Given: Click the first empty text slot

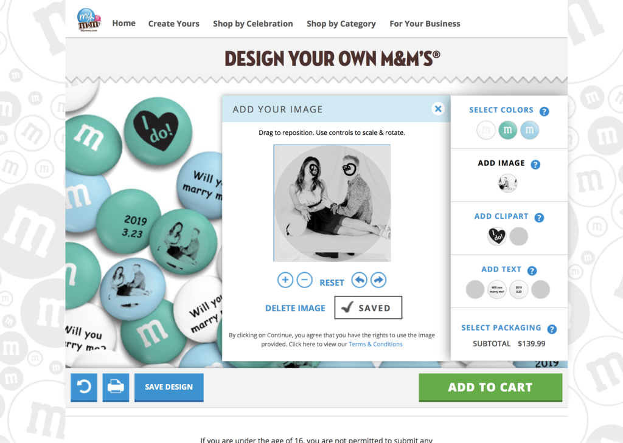Looking at the screenshot, I should click(475, 289).
